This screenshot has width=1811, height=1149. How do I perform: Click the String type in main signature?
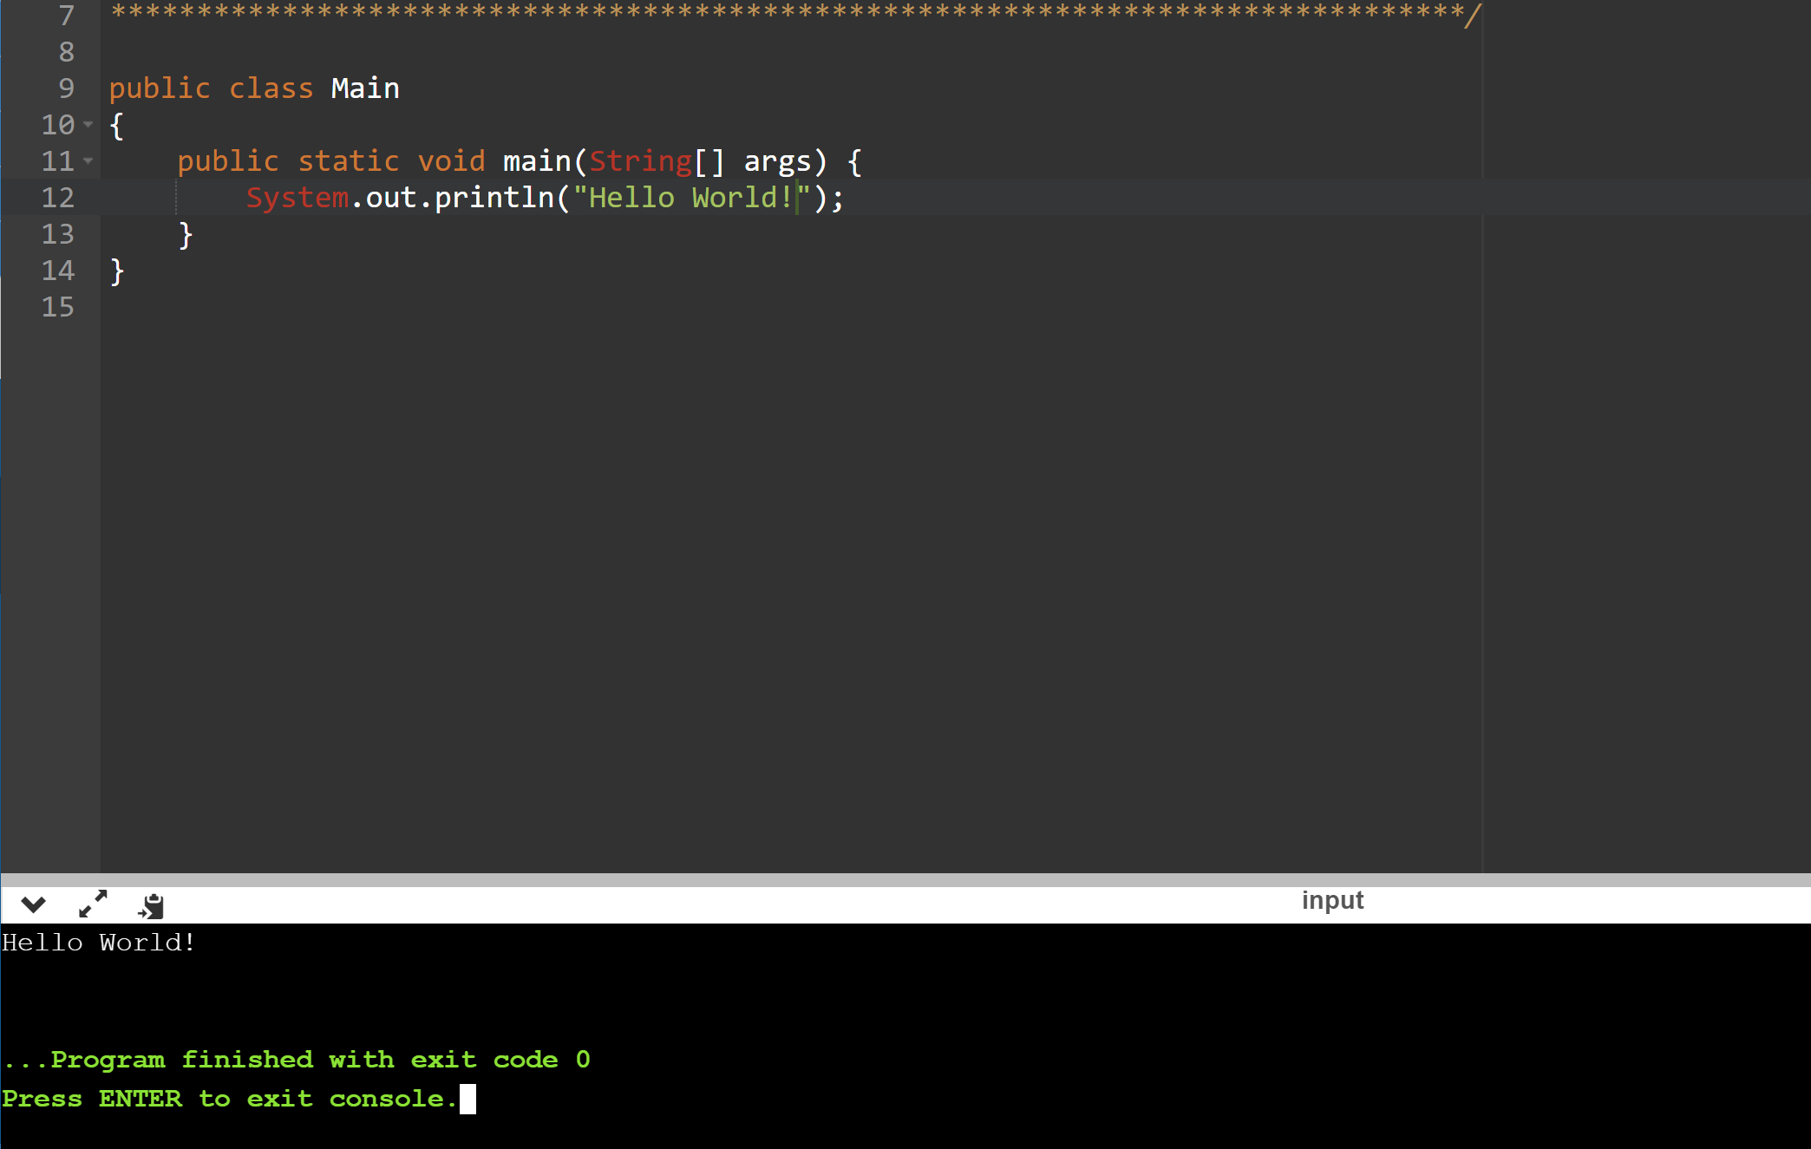pyautogui.click(x=642, y=160)
